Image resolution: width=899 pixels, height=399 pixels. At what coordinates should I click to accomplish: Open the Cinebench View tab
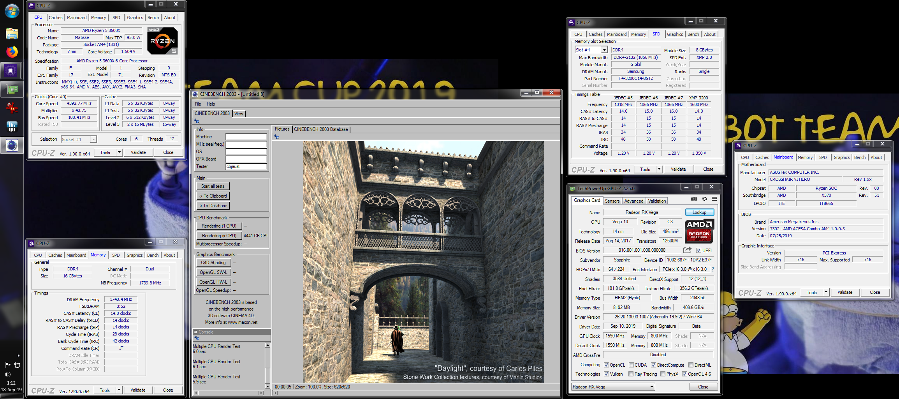[239, 114]
